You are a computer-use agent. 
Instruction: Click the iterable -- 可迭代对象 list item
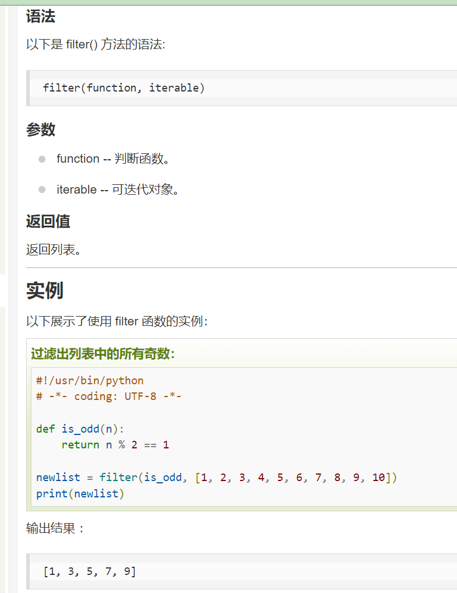point(118,189)
